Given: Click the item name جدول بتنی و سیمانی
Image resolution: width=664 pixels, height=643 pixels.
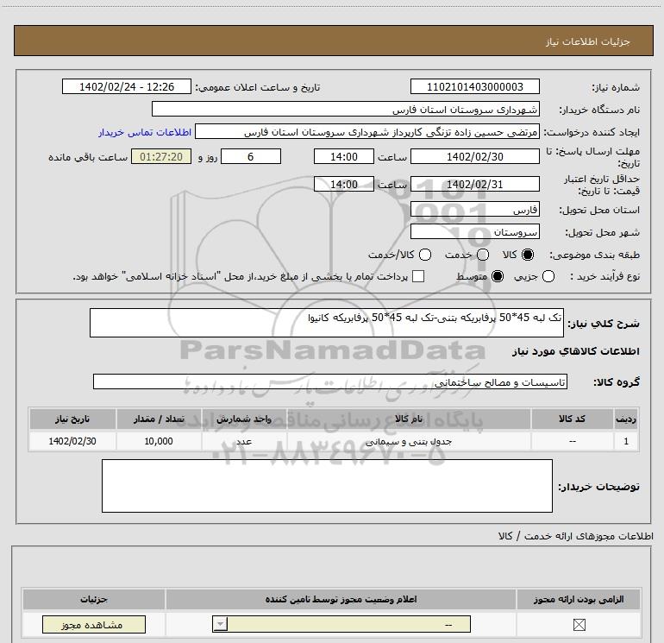Looking at the screenshot, I should click(409, 441).
